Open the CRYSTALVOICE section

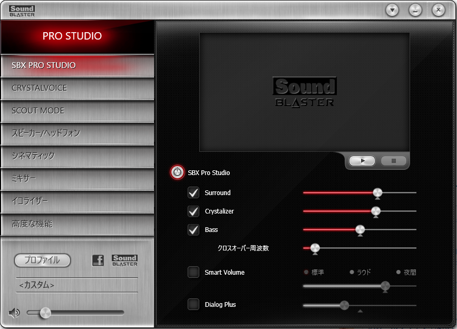tap(77, 88)
